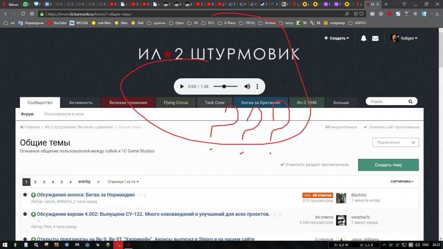The height and width of the screenshot is (249, 443).
Task: Play the audio clip
Action: click(182, 87)
